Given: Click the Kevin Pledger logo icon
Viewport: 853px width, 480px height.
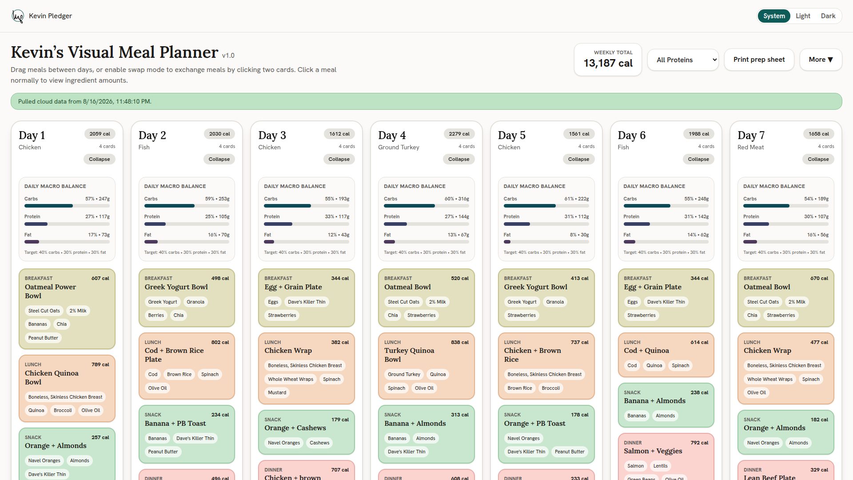Looking at the screenshot, I should click(18, 16).
